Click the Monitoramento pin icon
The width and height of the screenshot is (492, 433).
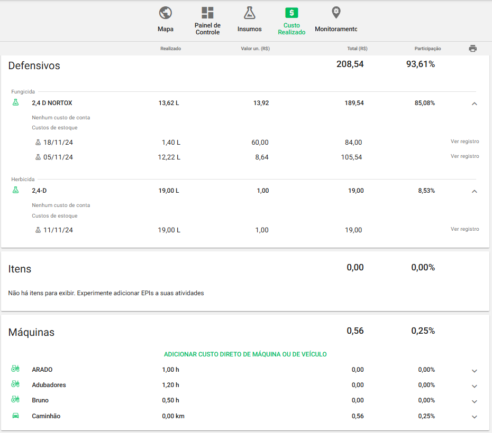[x=335, y=13]
